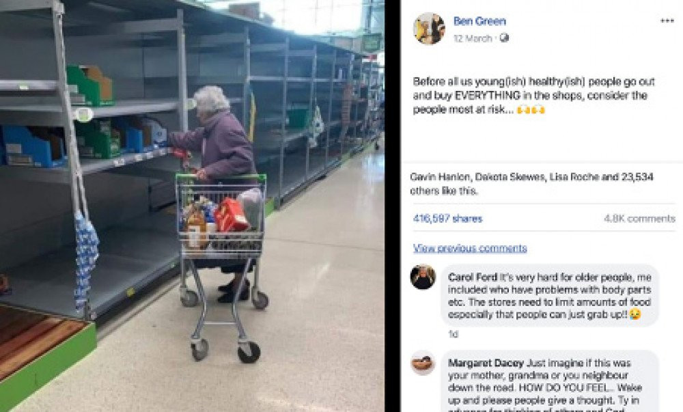Click the public globe privacy icon

click(x=504, y=38)
